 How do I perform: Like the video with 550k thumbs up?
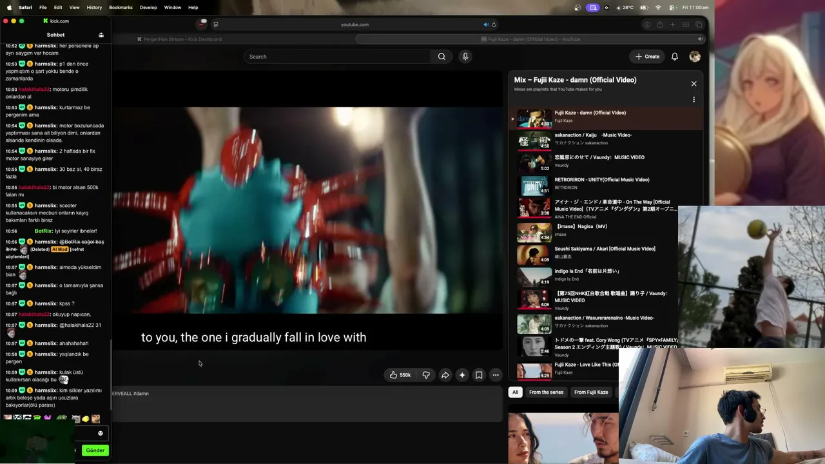[400, 375]
